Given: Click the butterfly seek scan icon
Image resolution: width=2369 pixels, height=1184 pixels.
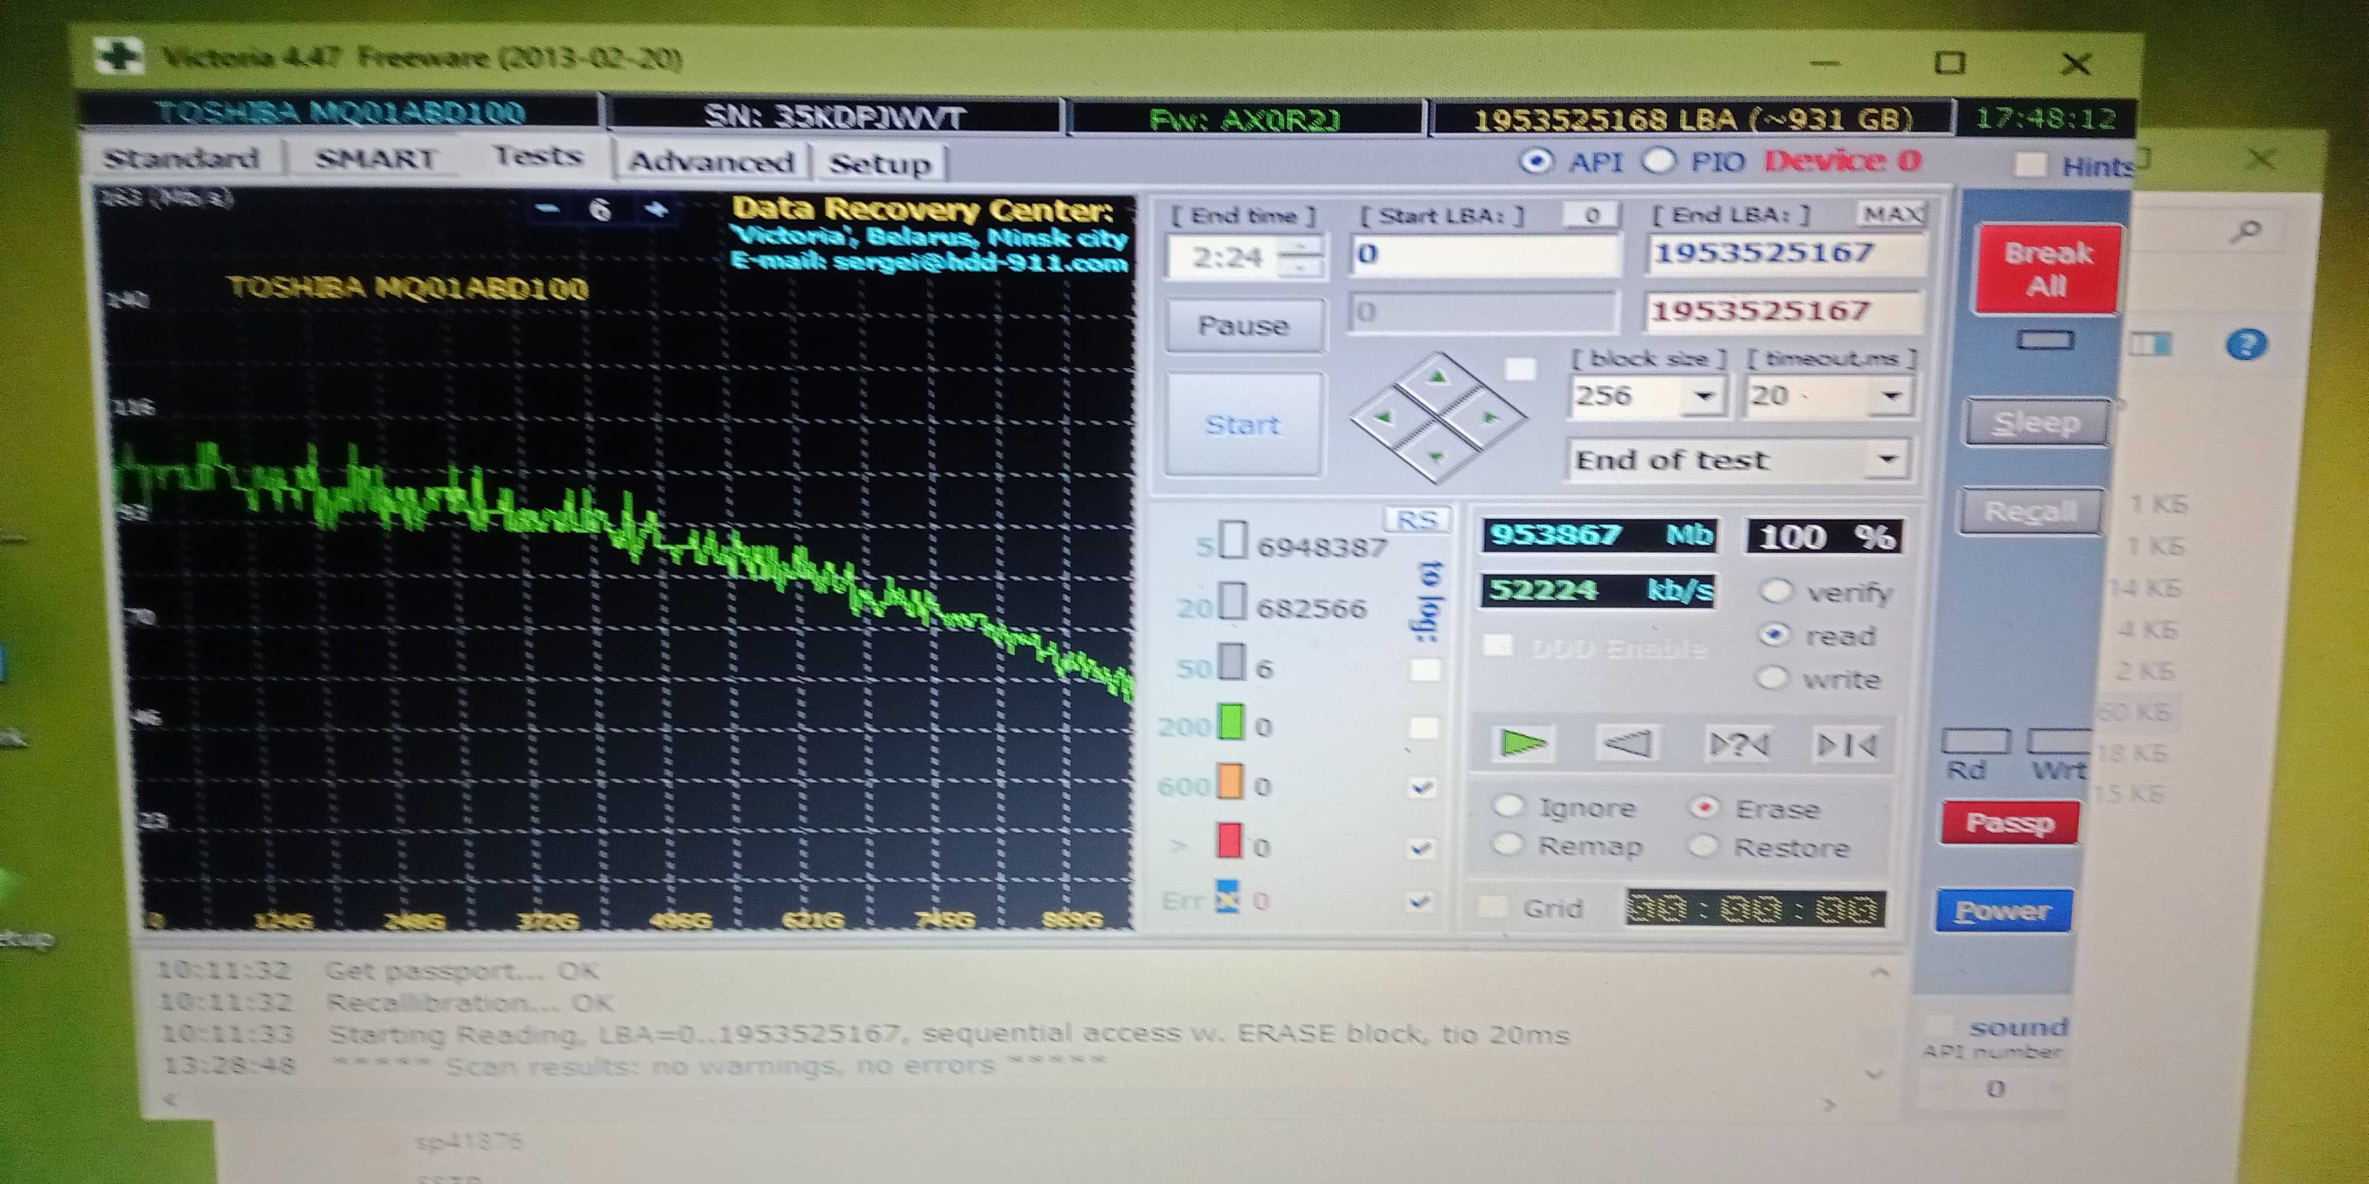Looking at the screenshot, I should (x=1847, y=745).
